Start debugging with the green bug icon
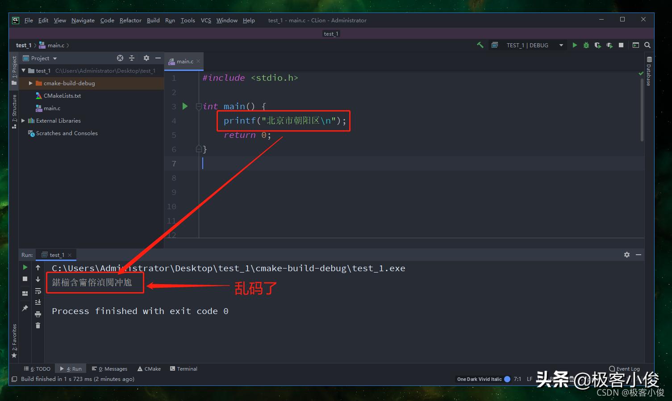Viewport: 672px width, 401px height. tap(586, 45)
